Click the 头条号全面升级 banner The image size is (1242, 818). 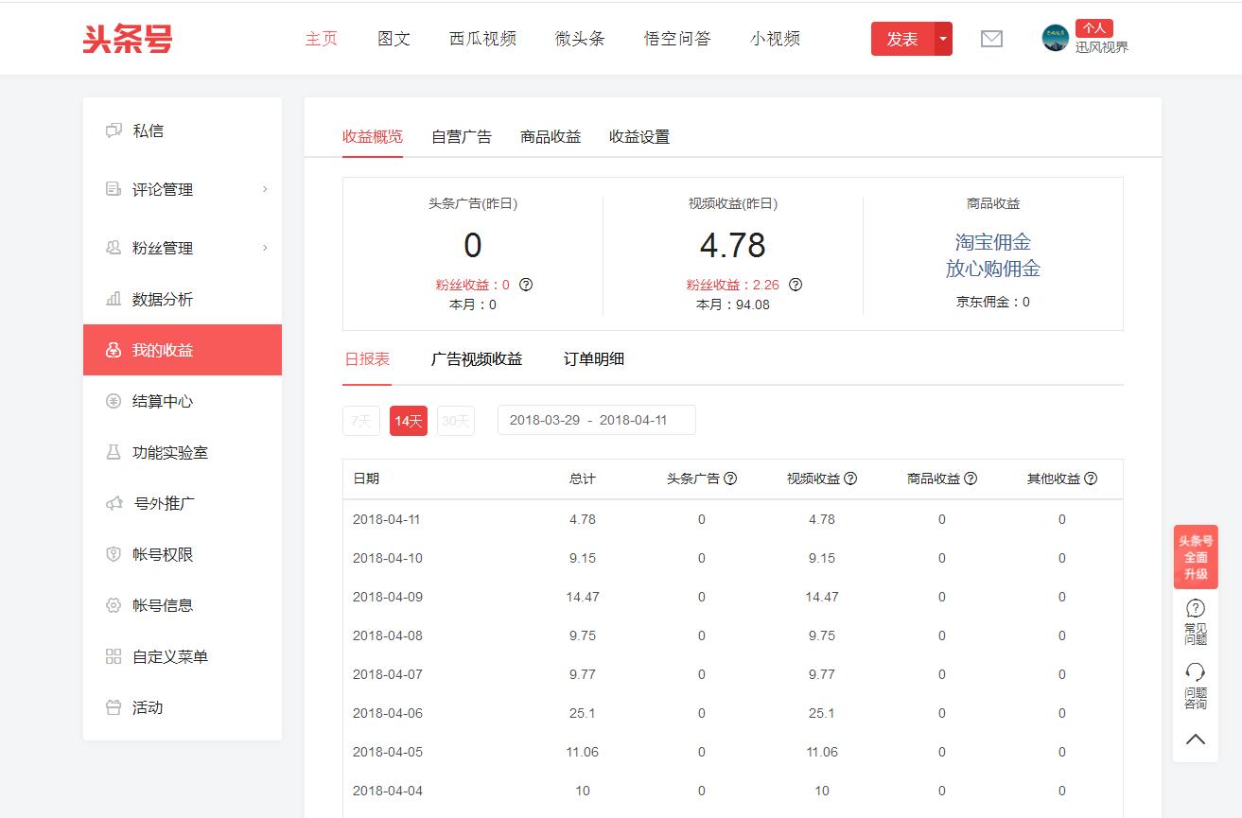(1196, 557)
